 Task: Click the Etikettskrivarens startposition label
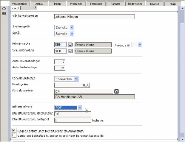(33, 113)
